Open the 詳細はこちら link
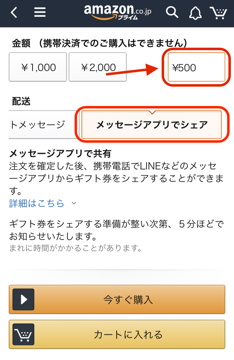 pyautogui.click(x=37, y=203)
